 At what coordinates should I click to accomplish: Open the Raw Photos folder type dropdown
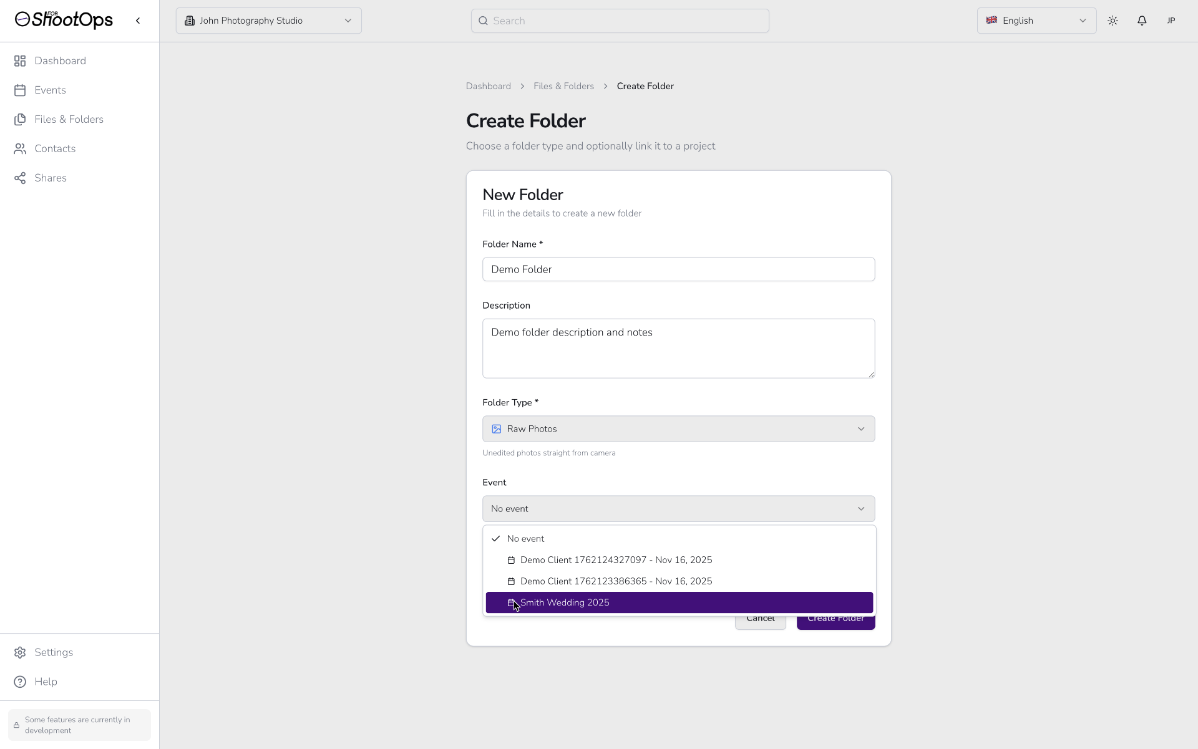coord(678,429)
